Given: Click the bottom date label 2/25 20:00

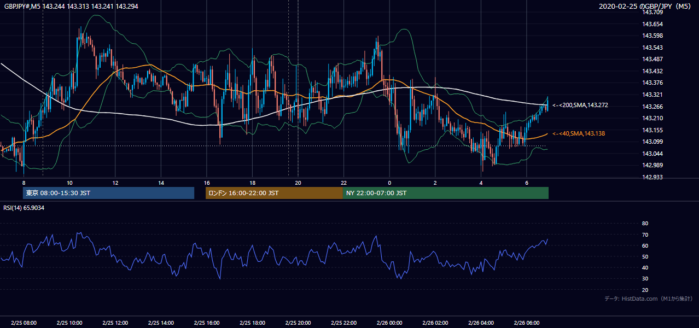Looking at the screenshot, I should point(298,323).
